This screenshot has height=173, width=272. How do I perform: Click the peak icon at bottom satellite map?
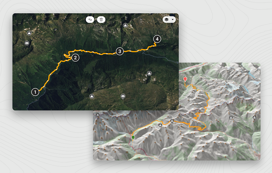coord(92,96)
